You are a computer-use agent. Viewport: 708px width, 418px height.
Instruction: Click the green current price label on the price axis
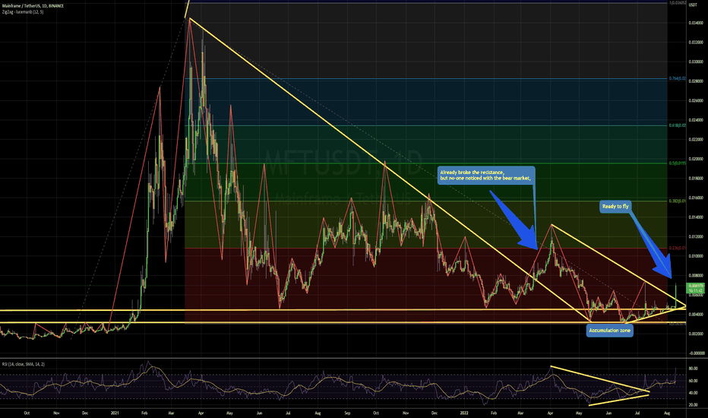coord(695,288)
